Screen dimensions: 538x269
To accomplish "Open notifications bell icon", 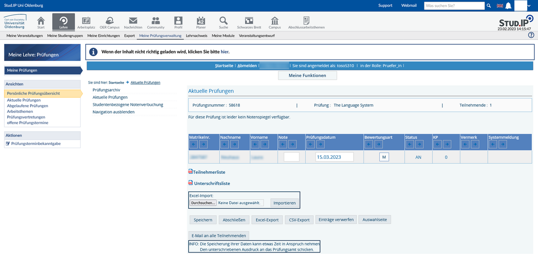I will pos(508,6).
